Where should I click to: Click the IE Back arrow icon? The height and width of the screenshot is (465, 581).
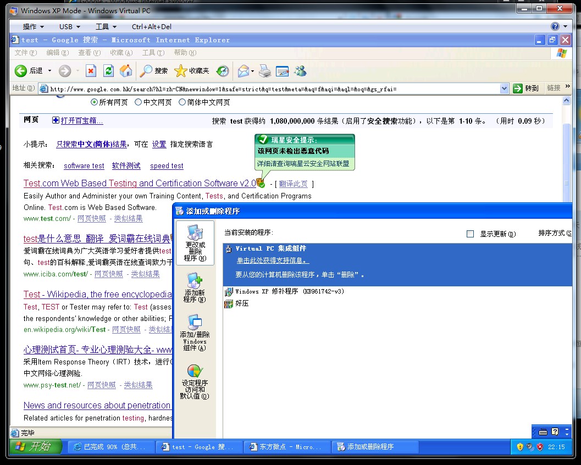pos(21,71)
